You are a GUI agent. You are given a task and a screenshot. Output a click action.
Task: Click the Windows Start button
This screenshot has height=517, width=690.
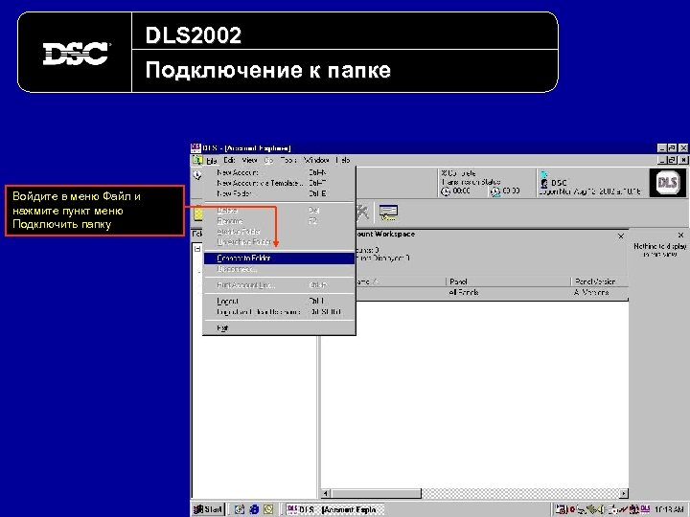[209, 509]
